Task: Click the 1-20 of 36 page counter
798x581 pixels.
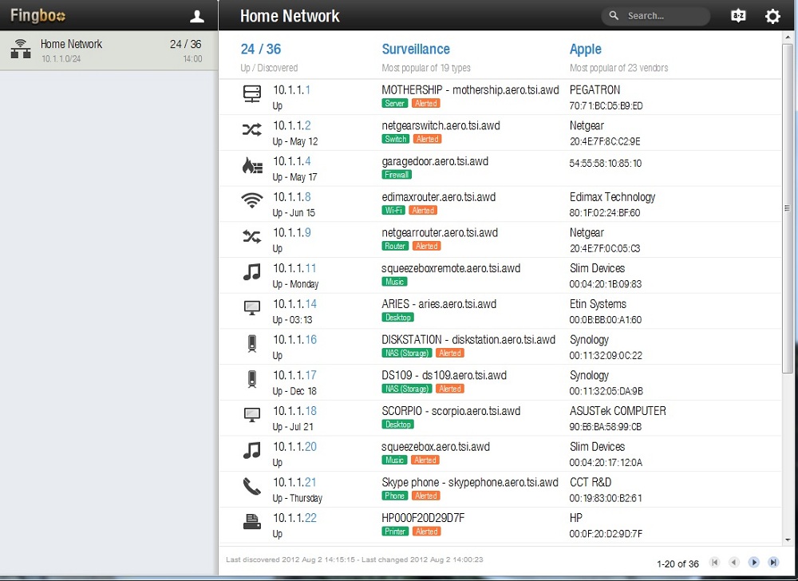Action: [x=678, y=563]
